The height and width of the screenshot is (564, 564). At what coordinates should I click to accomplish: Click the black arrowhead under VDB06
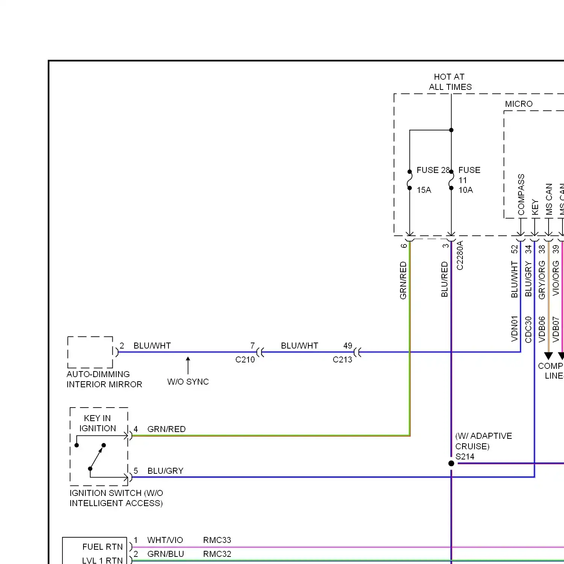(x=549, y=356)
